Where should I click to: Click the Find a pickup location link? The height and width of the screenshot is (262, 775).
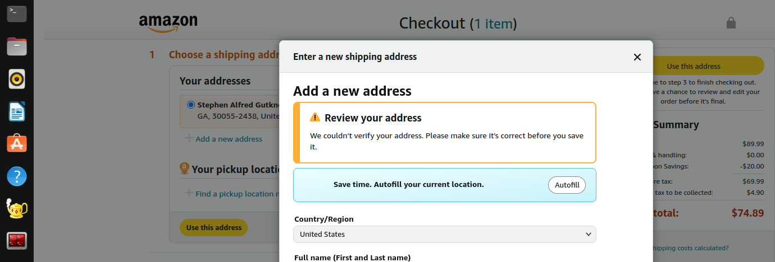[x=238, y=194]
